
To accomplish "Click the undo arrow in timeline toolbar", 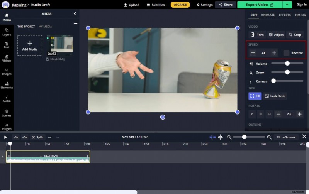I will [49, 137].
